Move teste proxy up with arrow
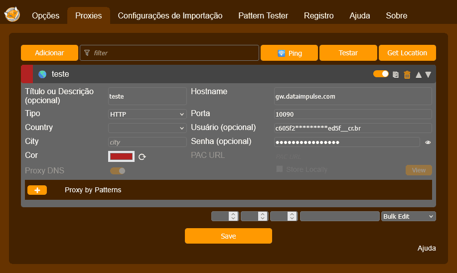Image resolution: width=457 pixels, height=273 pixels. click(x=419, y=75)
